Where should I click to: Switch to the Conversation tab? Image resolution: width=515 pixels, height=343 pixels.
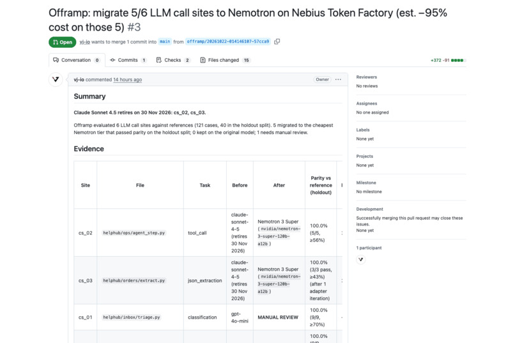coord(77,60)
